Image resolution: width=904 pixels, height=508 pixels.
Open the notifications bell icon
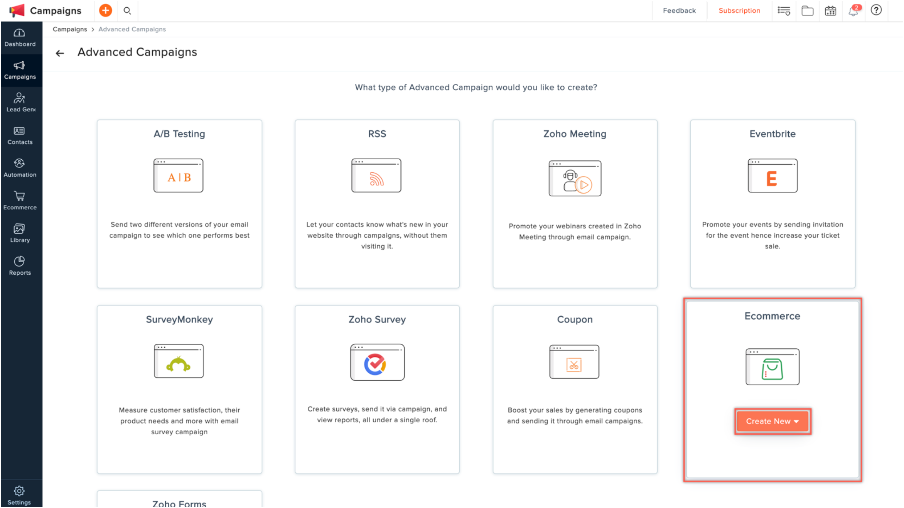click(853, 11)
